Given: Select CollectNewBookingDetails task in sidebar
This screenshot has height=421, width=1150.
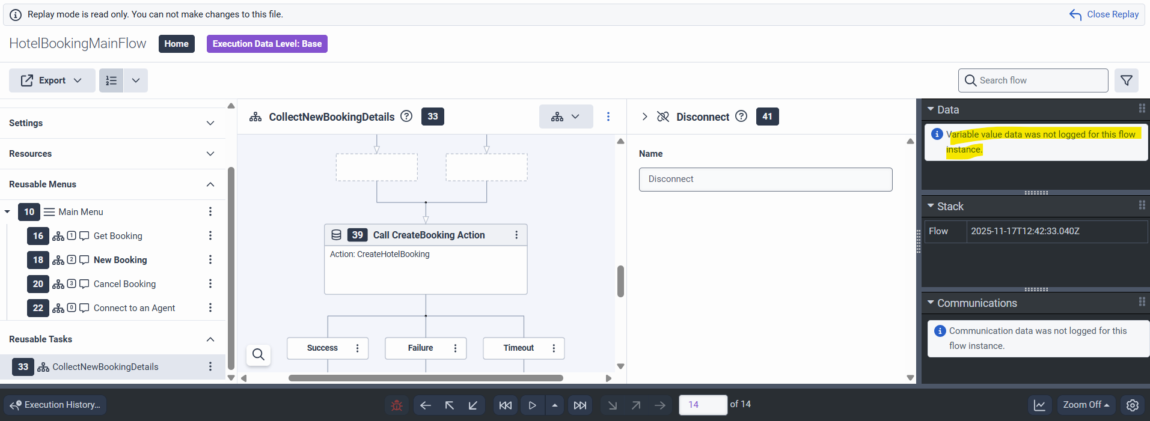Looking at the screenshot, I should [105, 367].
